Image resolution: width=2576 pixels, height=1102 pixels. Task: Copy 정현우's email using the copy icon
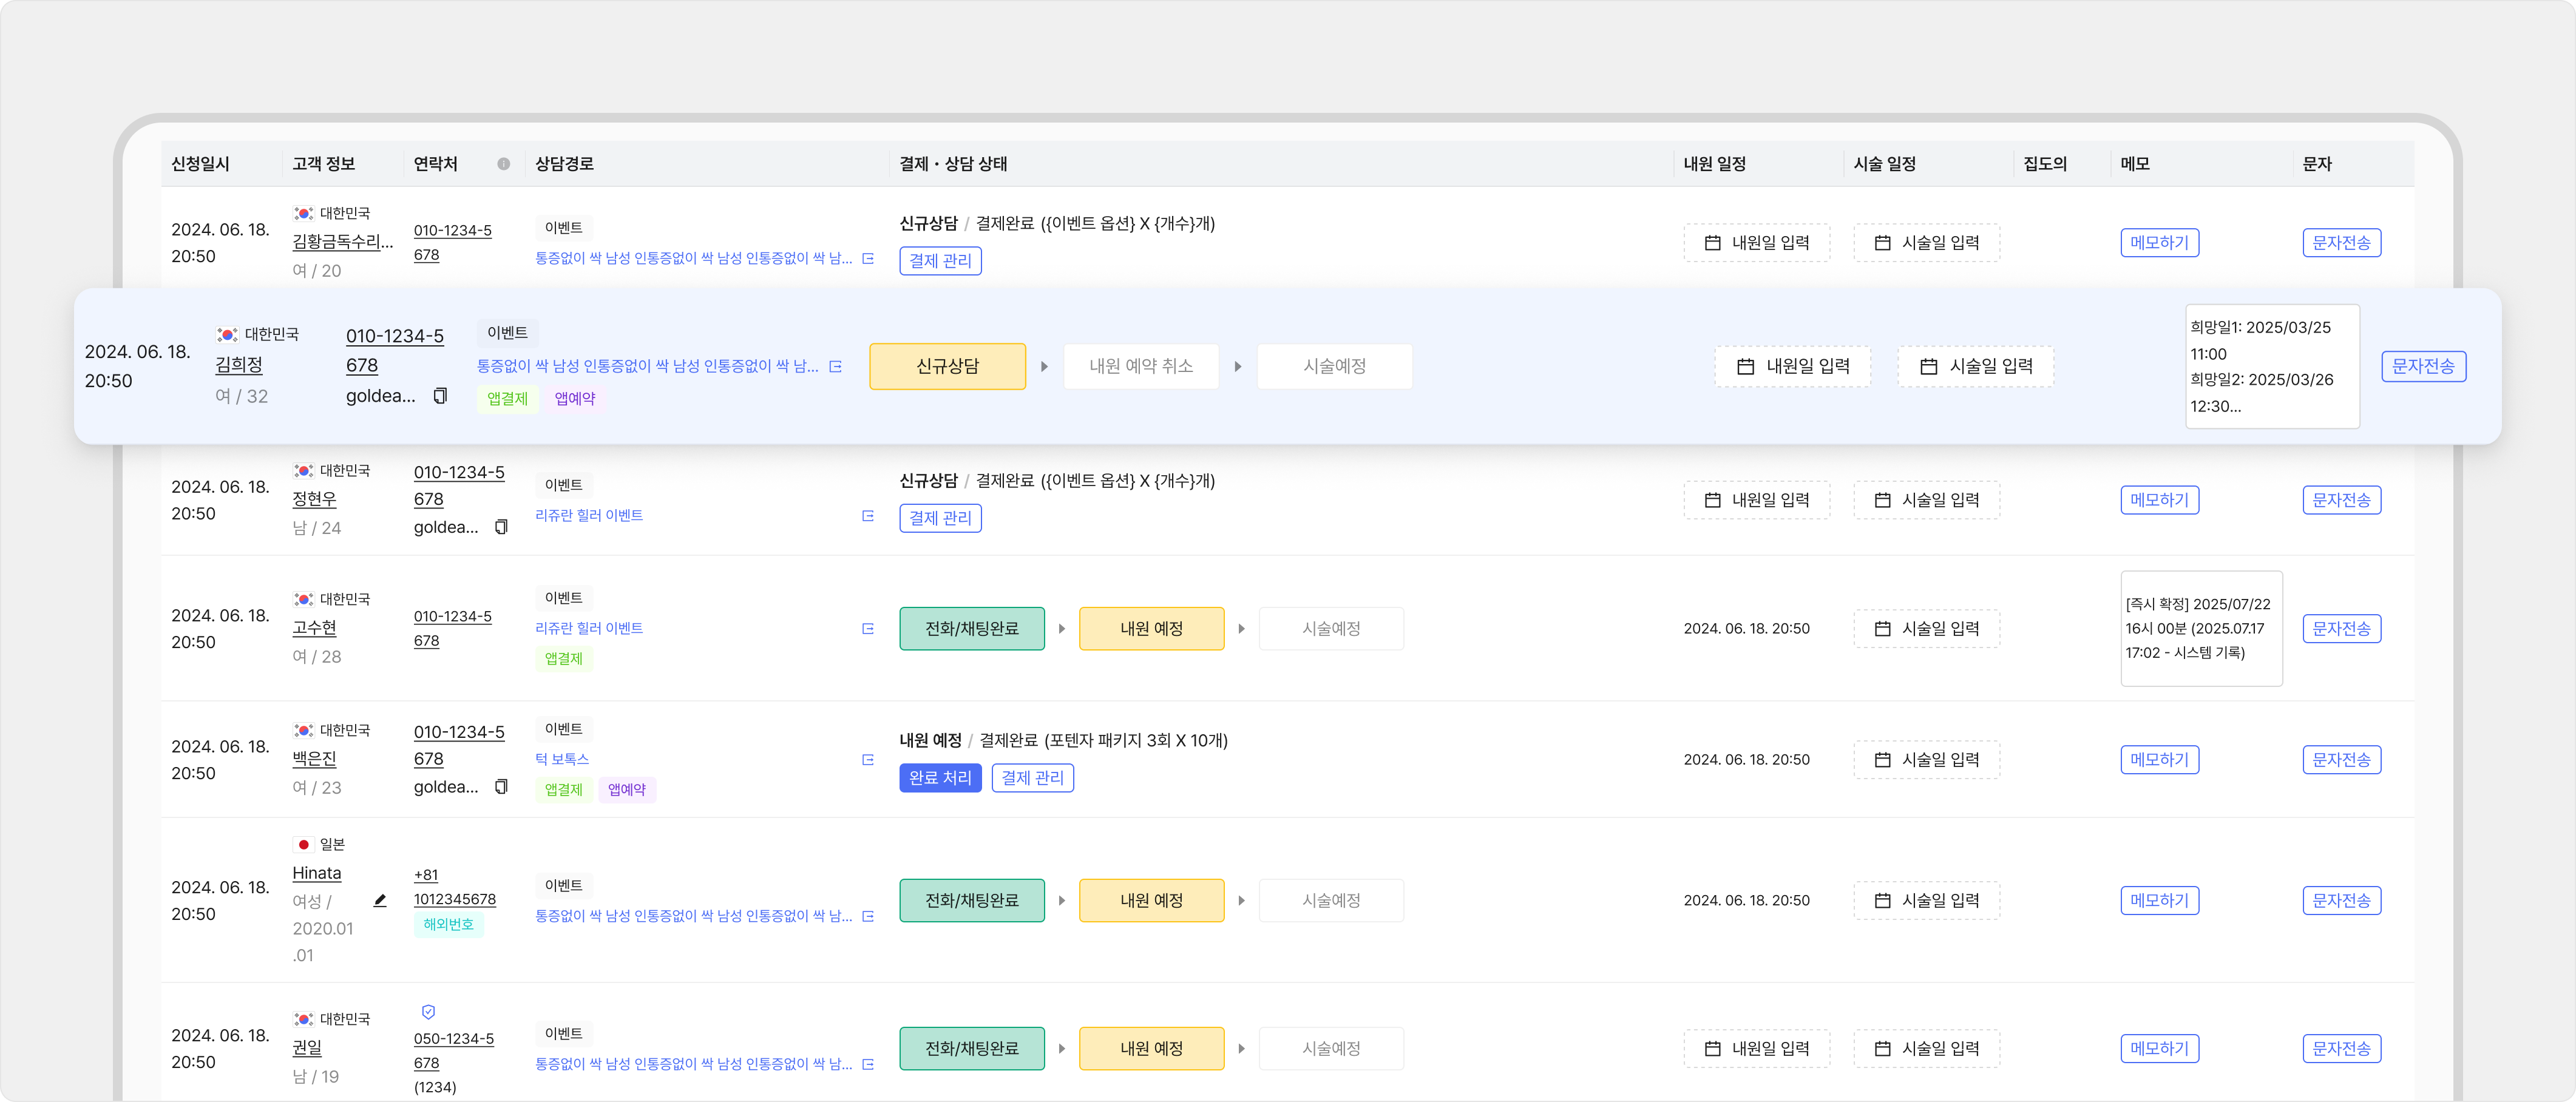pos(501,527)
